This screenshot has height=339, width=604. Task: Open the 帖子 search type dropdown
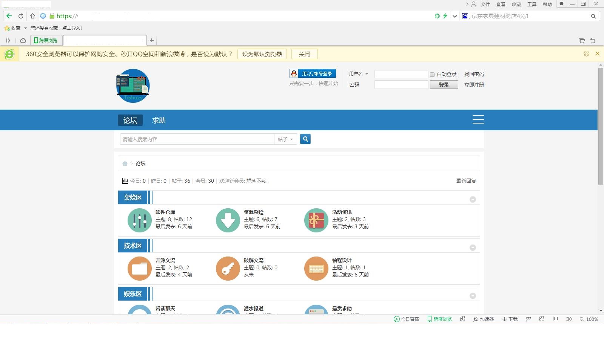click(285, 139)
